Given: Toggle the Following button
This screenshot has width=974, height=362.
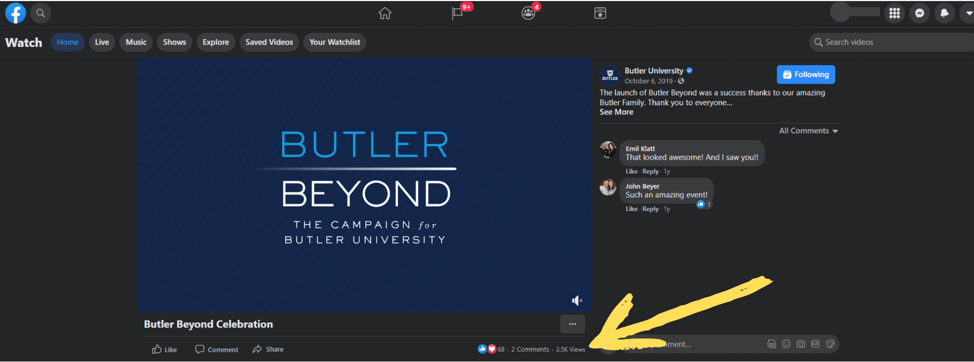Looking at the screenshot, I should click(x=806, y=74).
